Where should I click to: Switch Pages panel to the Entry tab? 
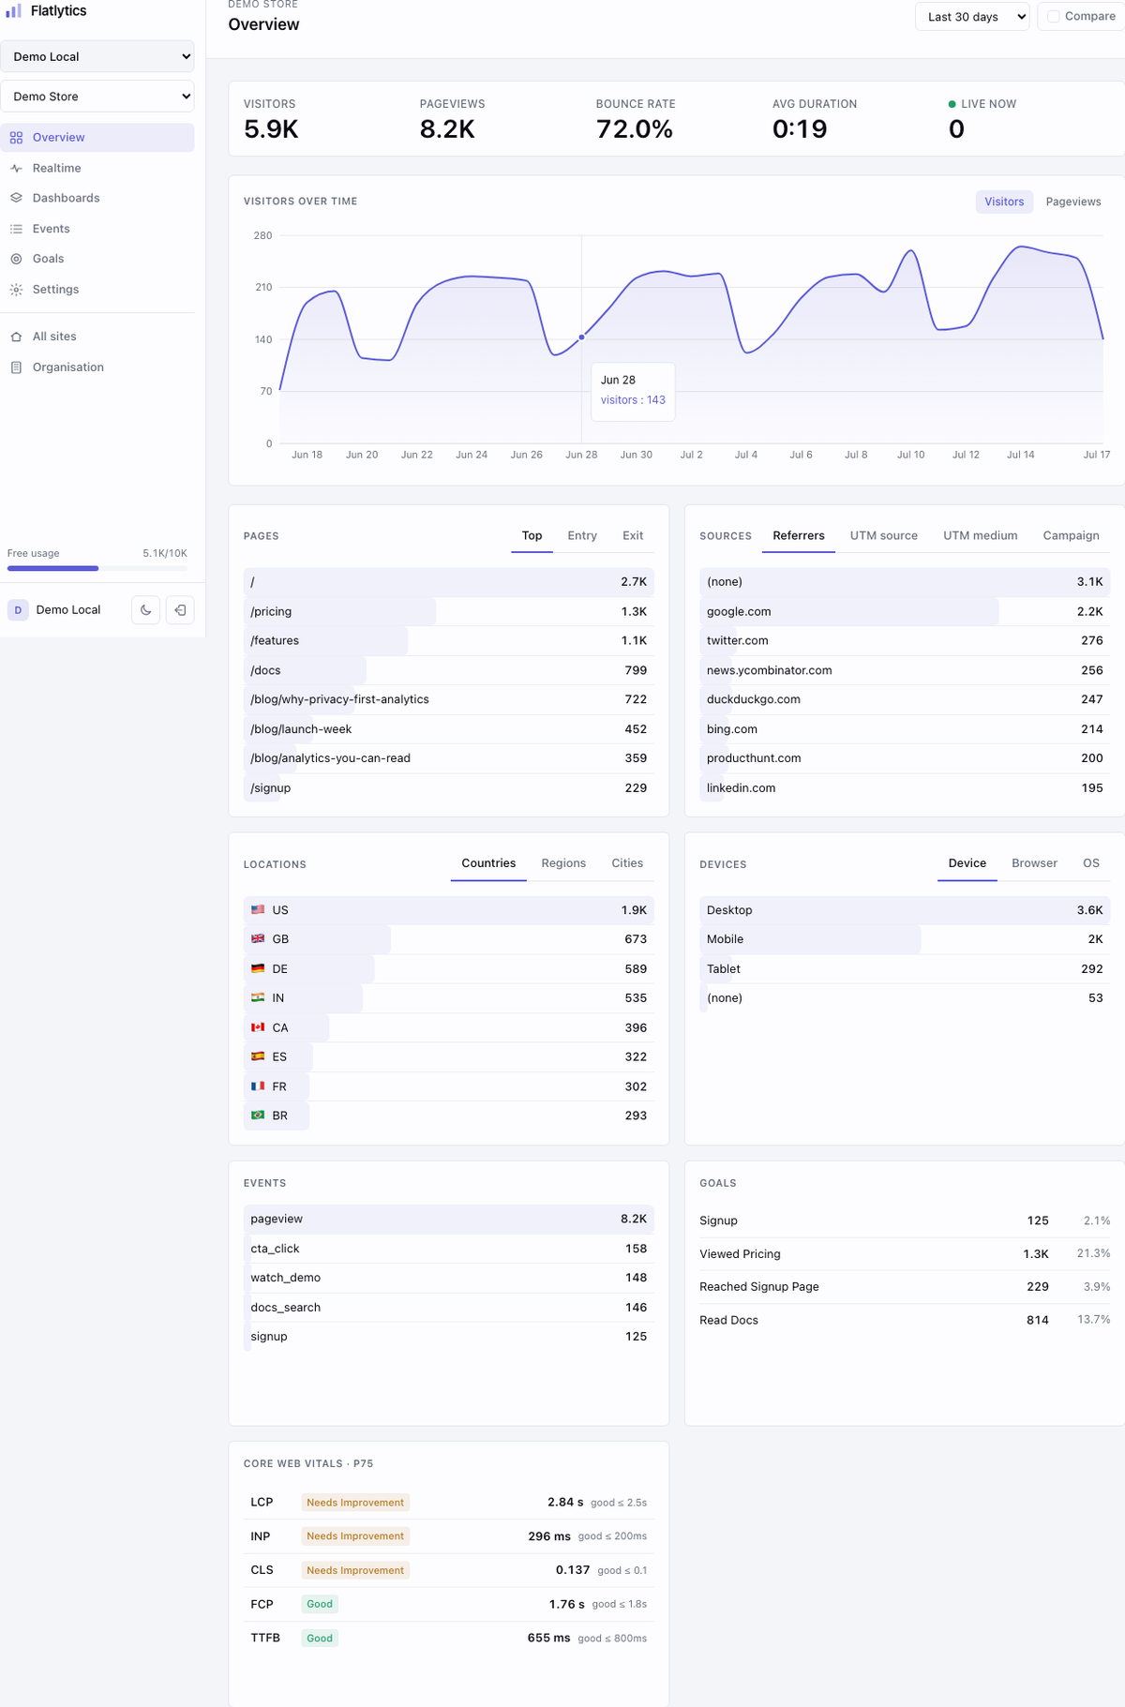point(582,536)
